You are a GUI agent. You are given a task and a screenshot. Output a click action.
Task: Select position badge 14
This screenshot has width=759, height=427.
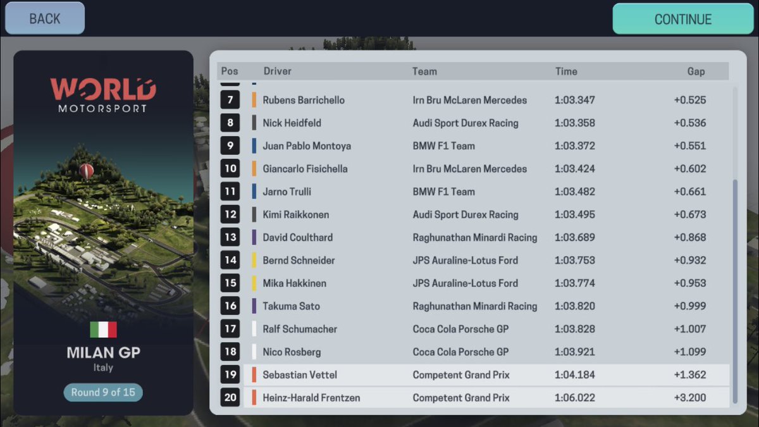230,260
